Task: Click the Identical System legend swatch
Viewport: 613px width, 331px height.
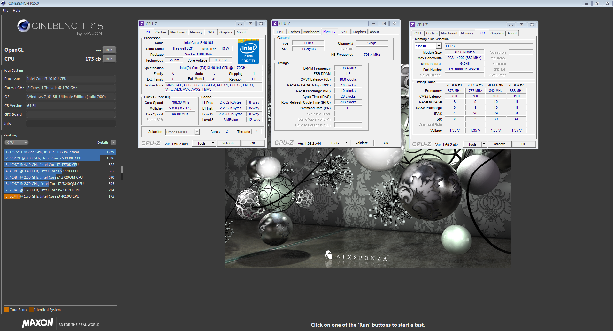Action: [x=31, y=310]
